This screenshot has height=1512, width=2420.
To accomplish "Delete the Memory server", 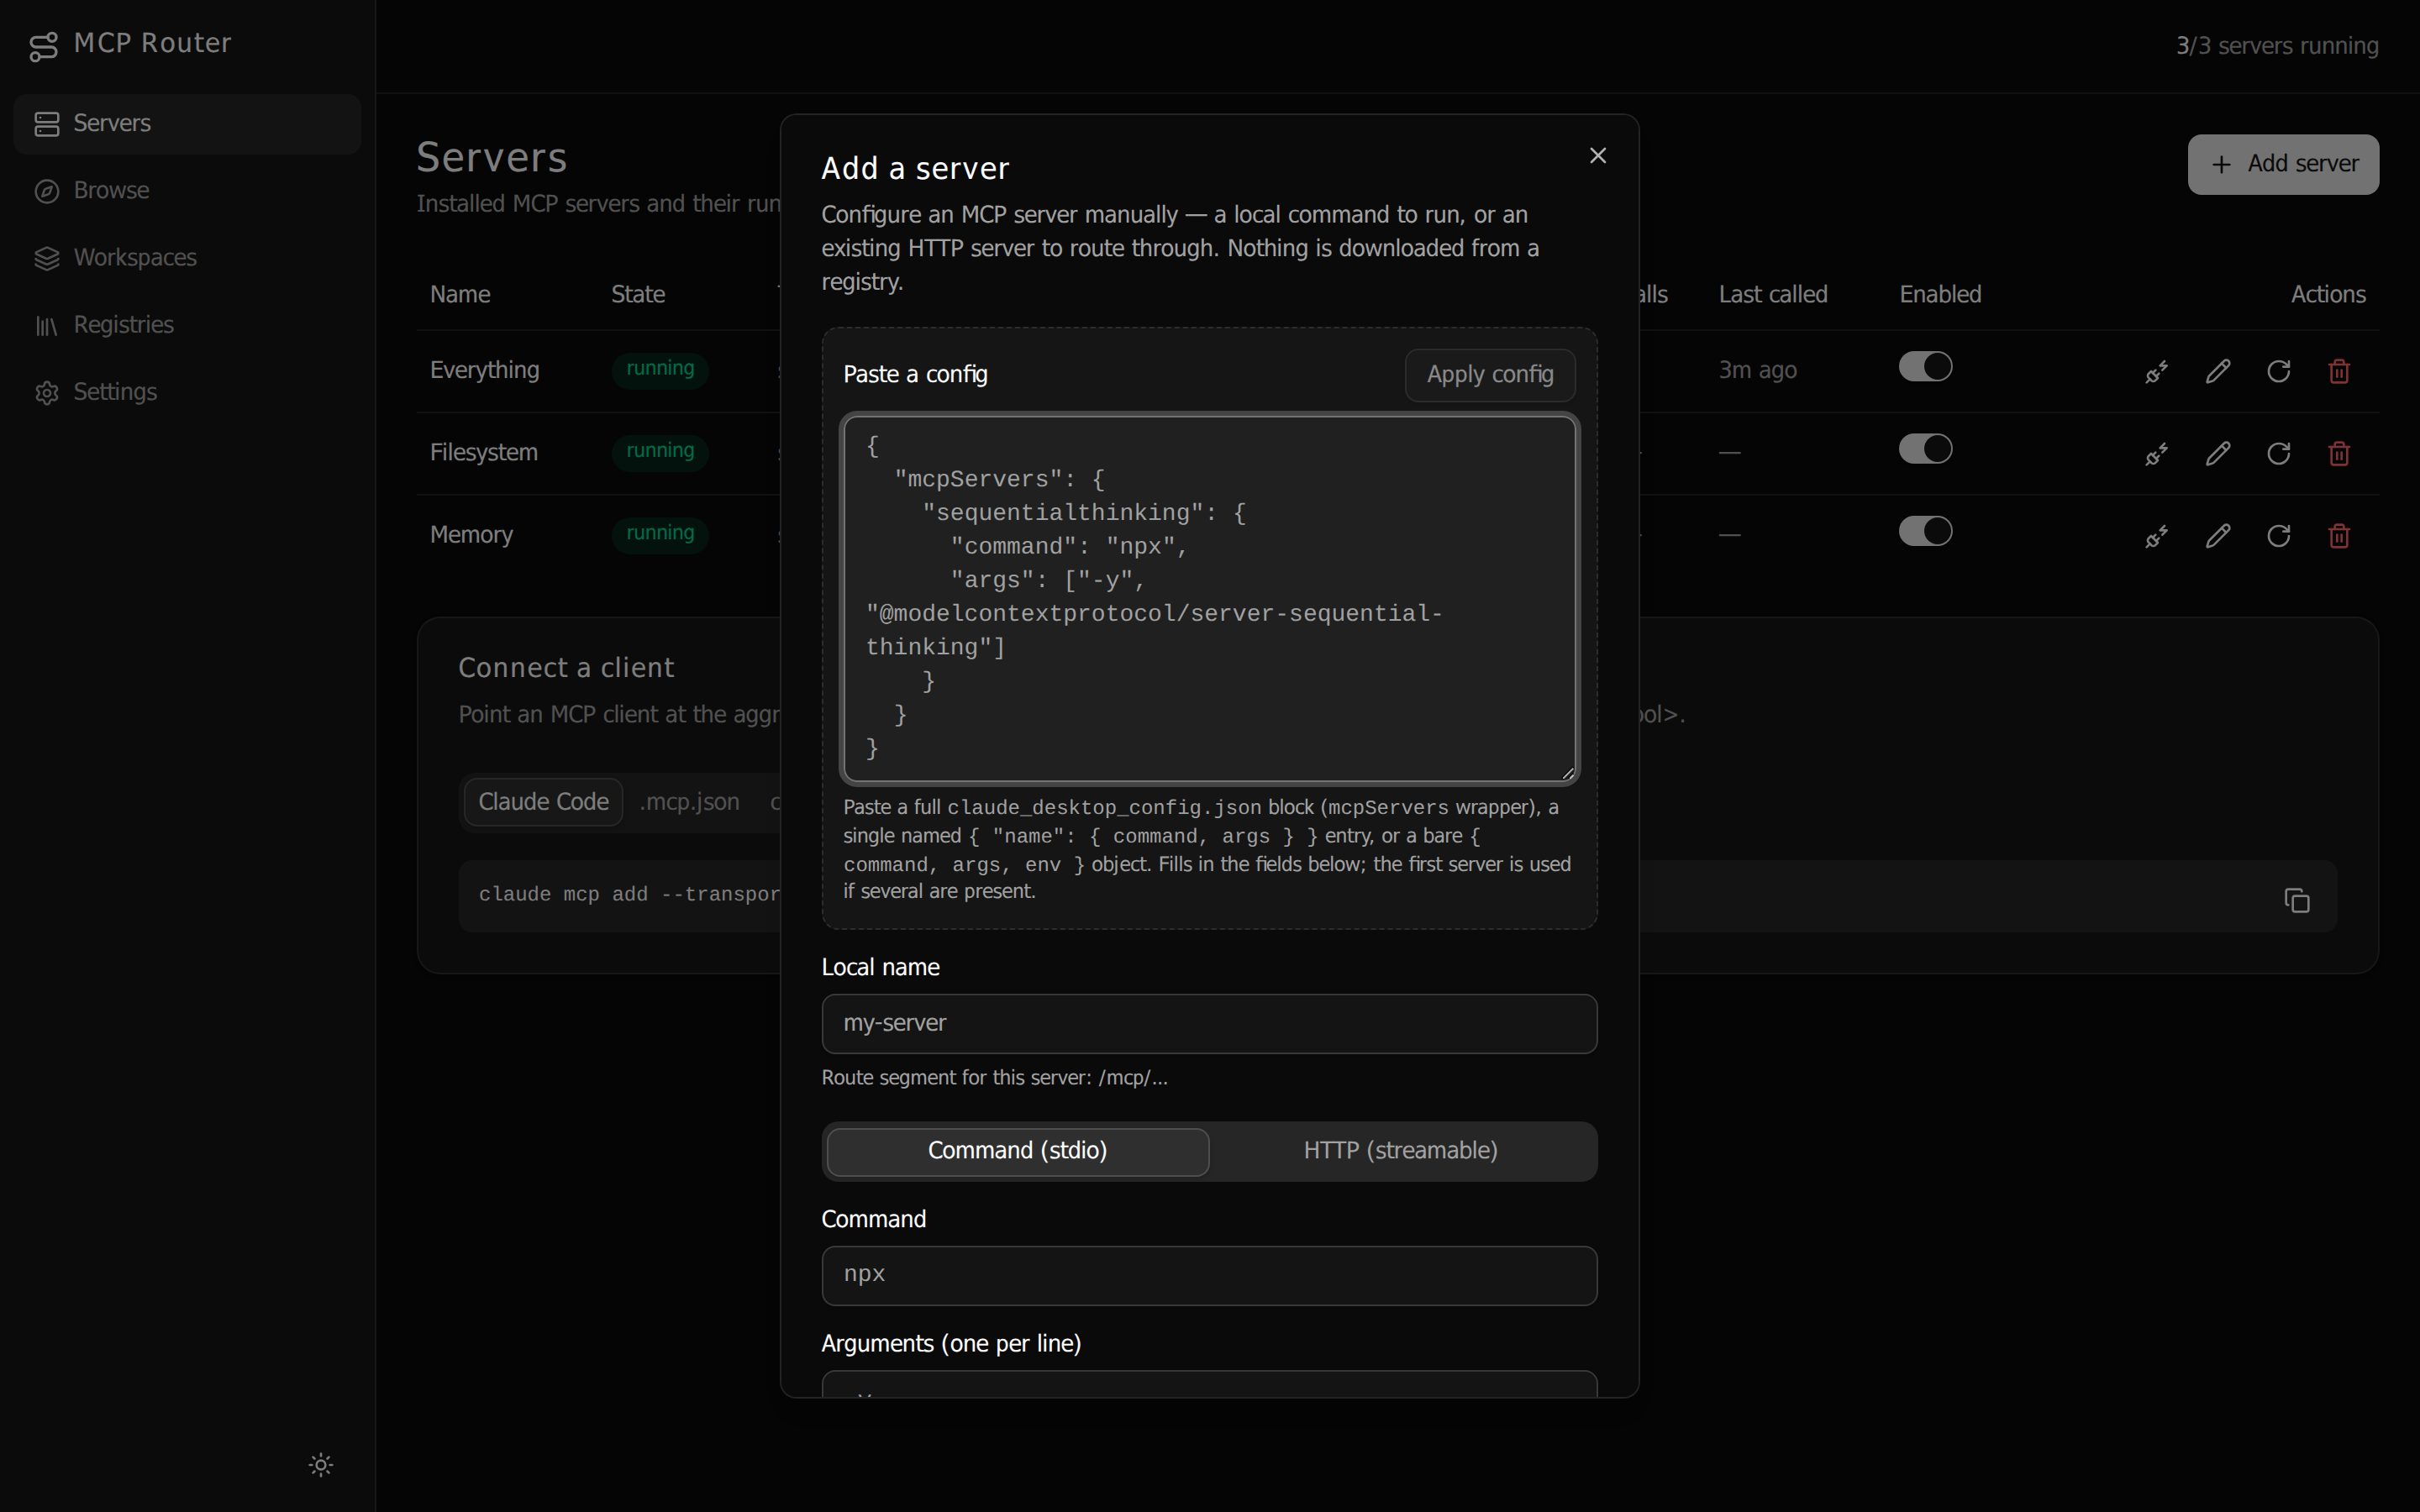I will (x=2339, y=536).
